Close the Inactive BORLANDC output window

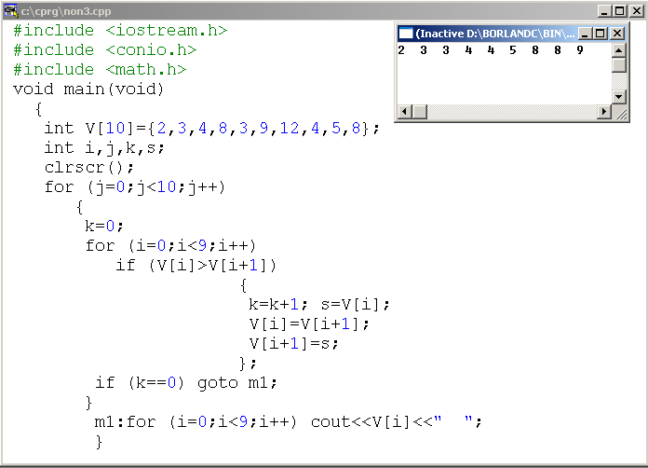tap(617, 34)
